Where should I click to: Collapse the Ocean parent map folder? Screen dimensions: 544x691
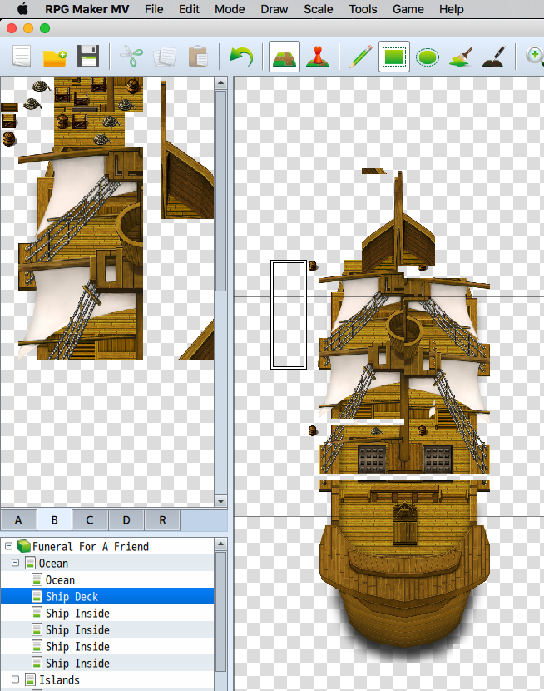(x=16, y=563)
